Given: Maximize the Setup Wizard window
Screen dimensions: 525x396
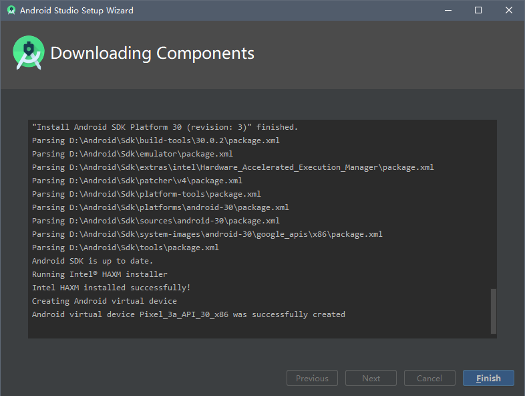Looking at the screenshot, I should point(478,11).
